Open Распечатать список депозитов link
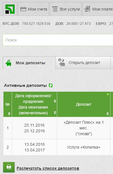Image resolution: width=113 pixels, height=174 pixels. 48,168
